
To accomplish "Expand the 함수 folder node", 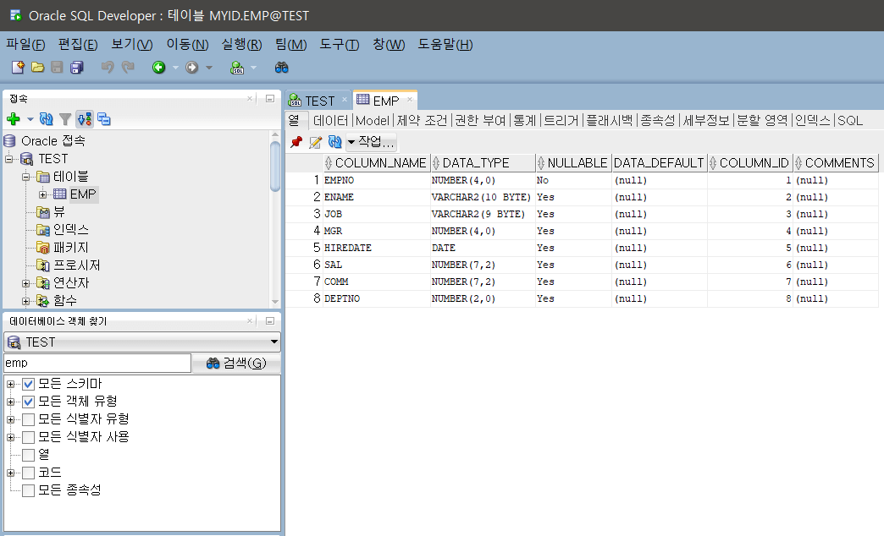I will click(x=26, y=301).
